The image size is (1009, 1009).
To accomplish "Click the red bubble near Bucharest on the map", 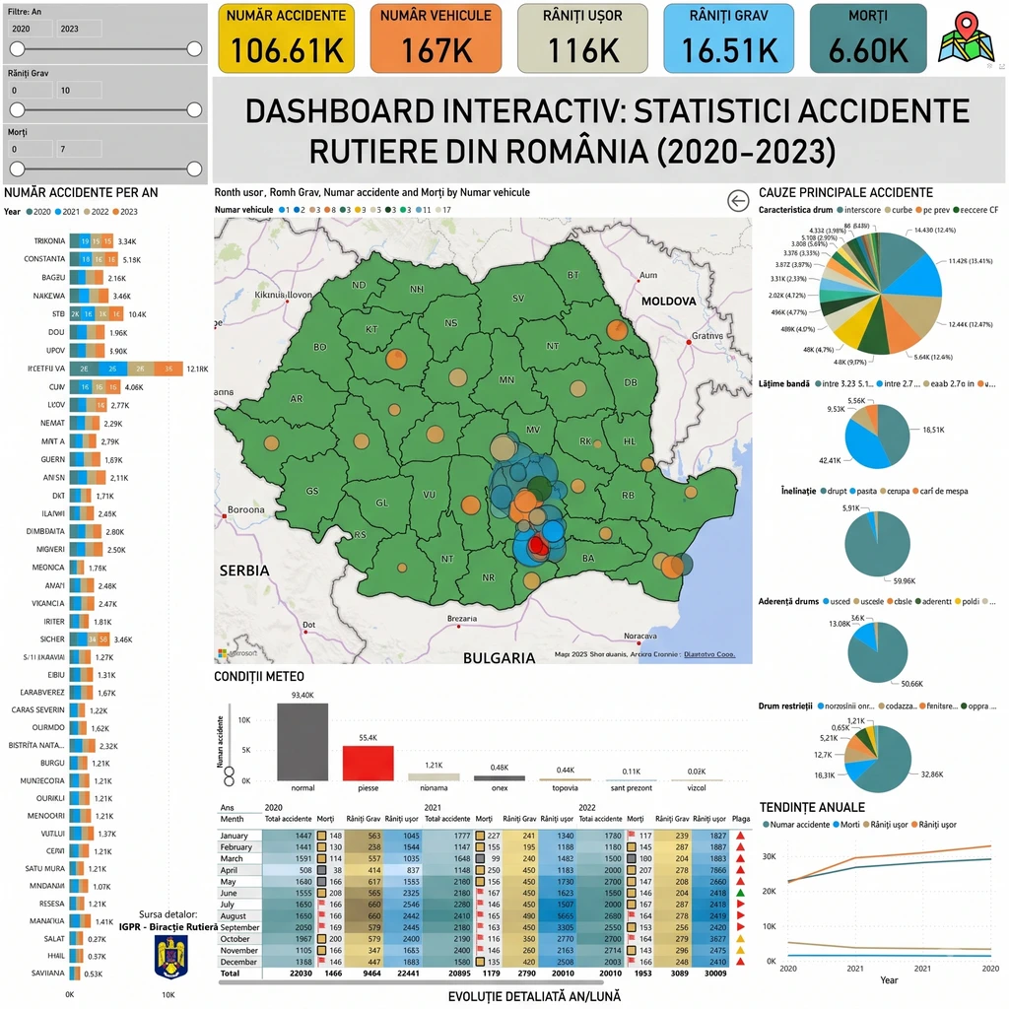I will [538, 546].
